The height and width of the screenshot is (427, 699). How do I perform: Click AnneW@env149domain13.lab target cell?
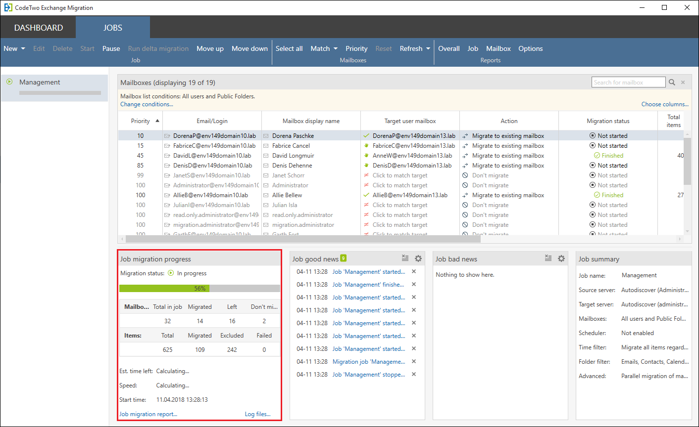[x=412, y=156]
